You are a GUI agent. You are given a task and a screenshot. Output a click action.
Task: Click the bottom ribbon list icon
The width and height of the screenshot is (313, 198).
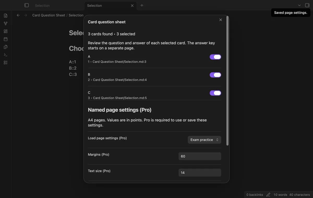pos(5,63)
